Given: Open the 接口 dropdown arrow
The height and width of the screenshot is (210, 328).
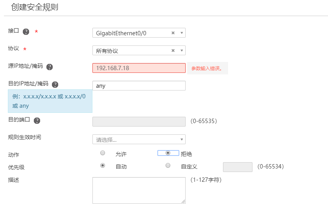Looking at the screenshot, I should pyautogui.click(x=182, y=33).
